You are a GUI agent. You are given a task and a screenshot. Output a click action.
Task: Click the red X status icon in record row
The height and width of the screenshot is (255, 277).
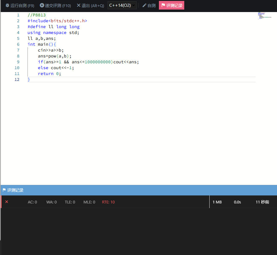point(7,202)
